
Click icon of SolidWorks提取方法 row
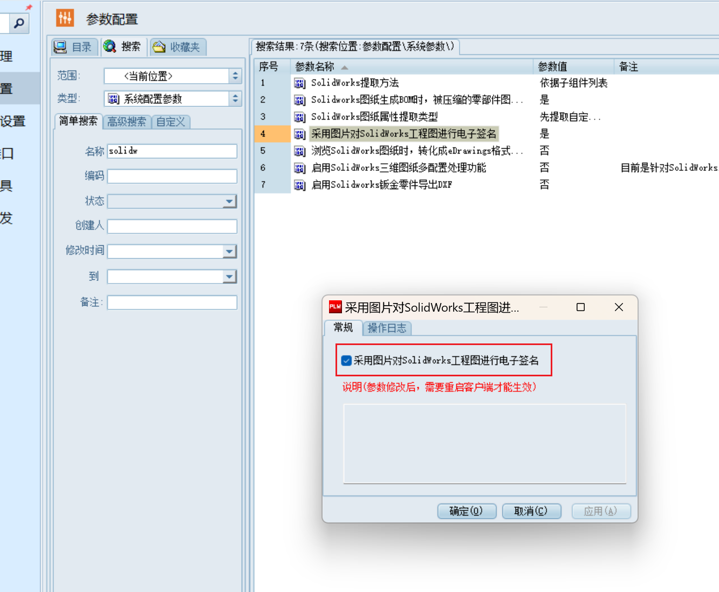tap(300, 83)
